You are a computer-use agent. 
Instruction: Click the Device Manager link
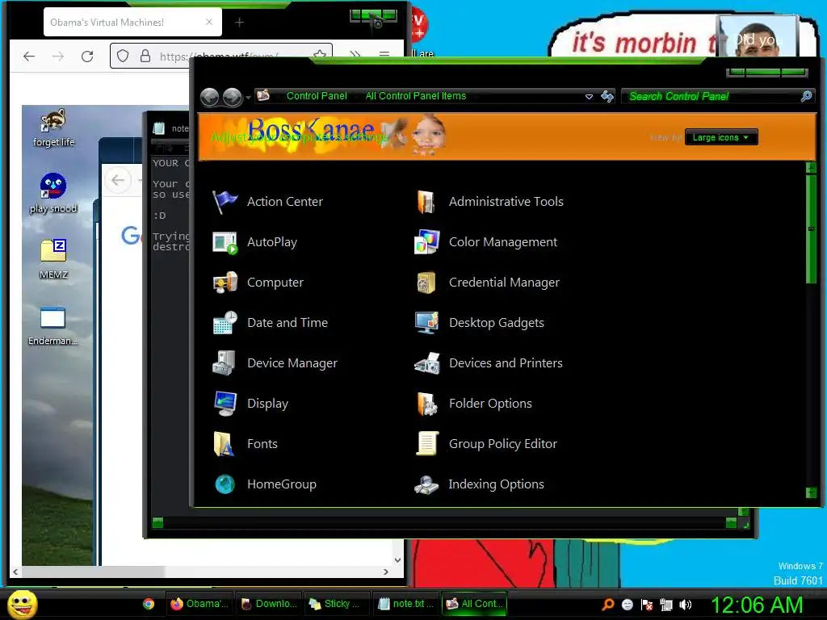(x=292, y=363)
